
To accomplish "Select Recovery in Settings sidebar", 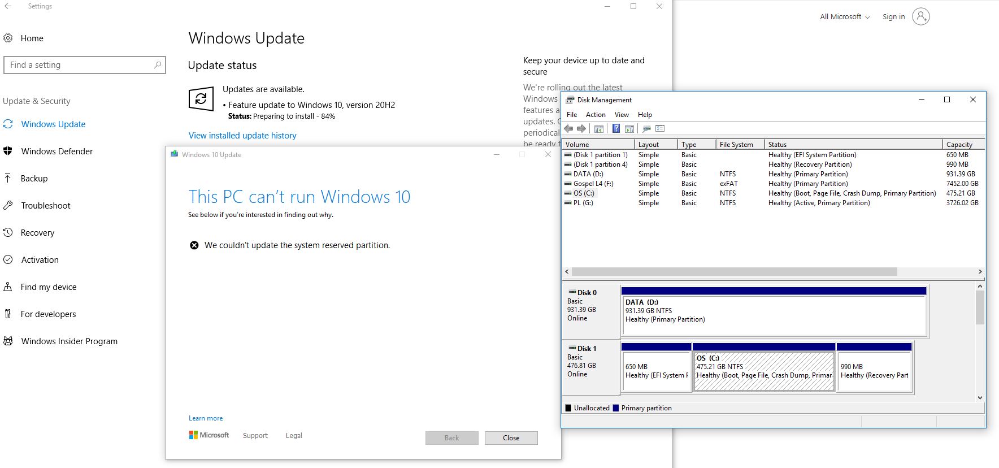I will tap(37, 232).
